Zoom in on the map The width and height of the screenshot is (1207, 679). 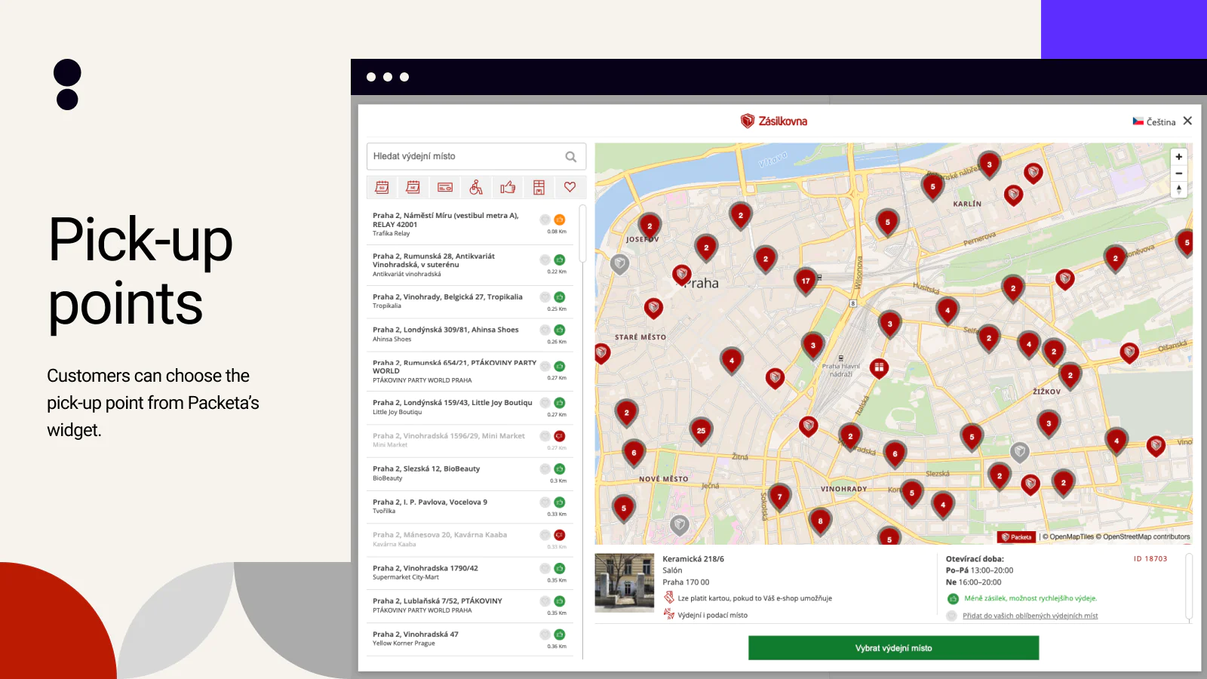point(1178,157)
